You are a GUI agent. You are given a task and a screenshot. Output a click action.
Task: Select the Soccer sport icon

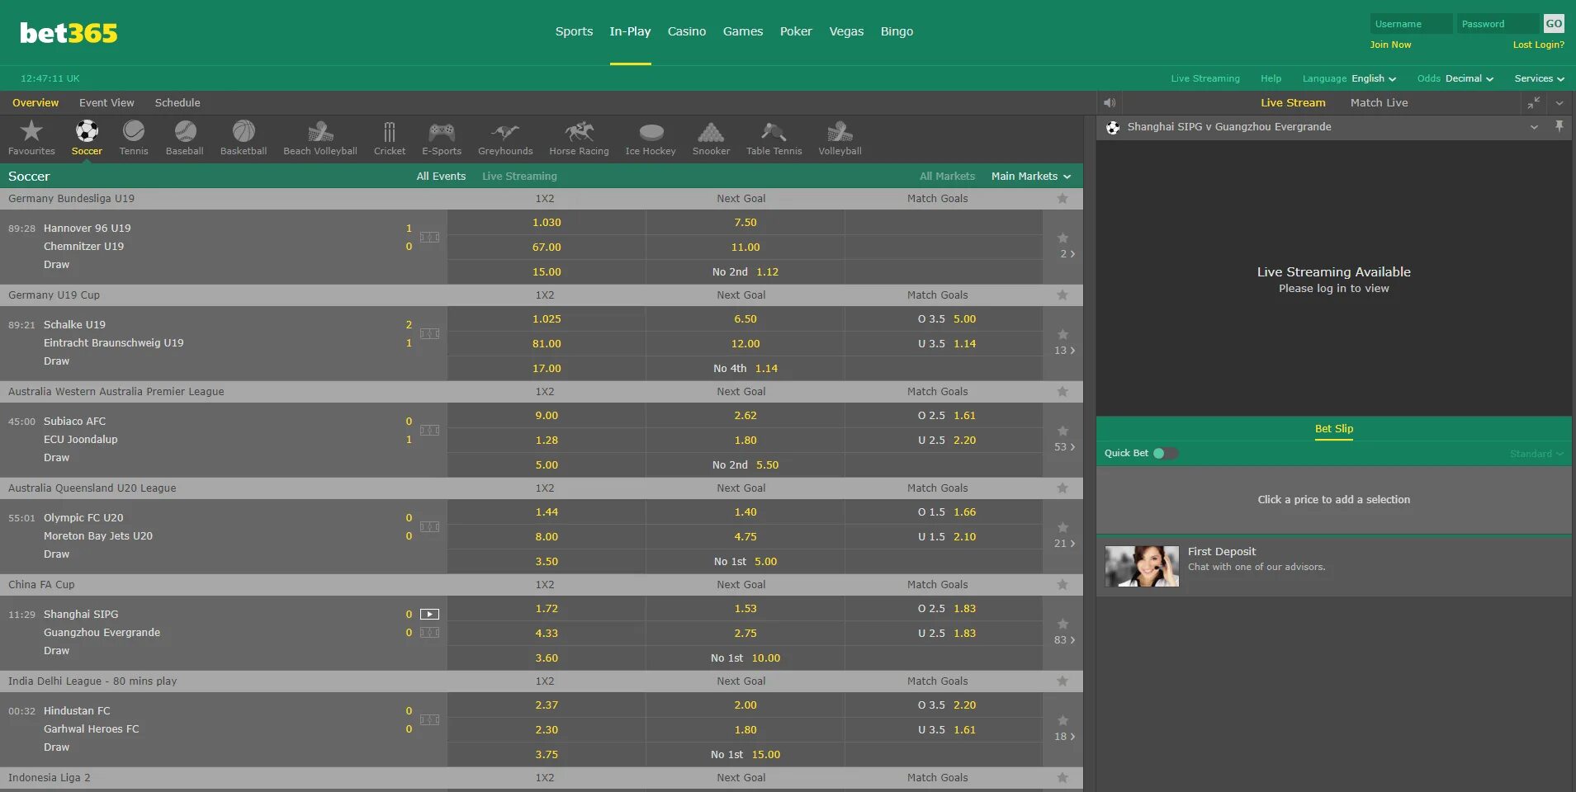coord(87,132)
